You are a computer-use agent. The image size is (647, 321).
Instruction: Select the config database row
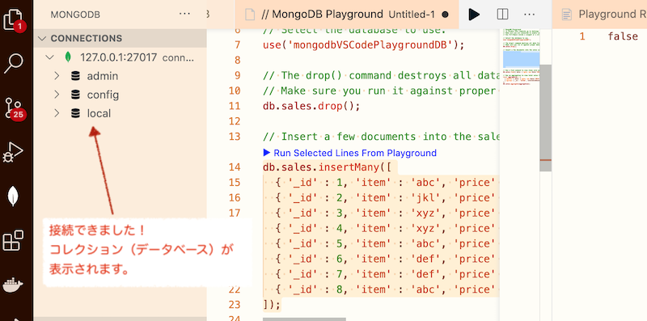(120, 95)
